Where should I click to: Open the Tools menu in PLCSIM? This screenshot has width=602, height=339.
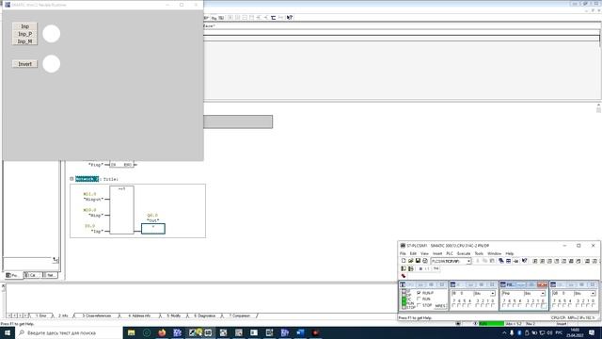click(x=479, y=253)
